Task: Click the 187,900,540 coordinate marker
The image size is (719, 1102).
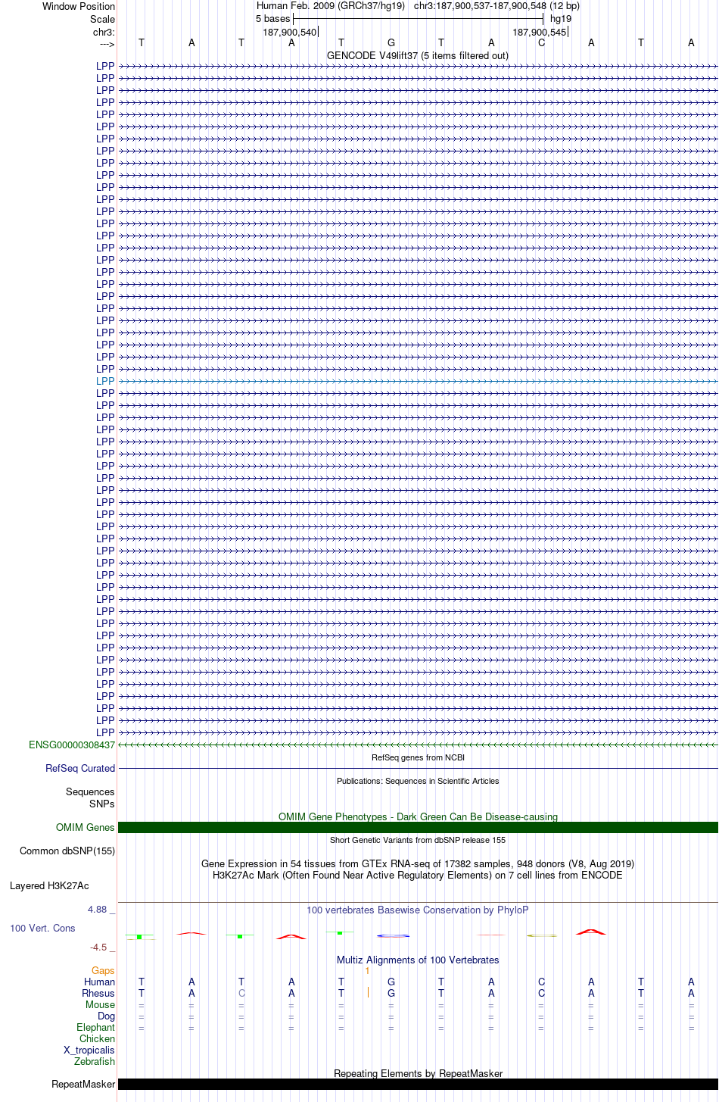Action: tap(290, 32)
